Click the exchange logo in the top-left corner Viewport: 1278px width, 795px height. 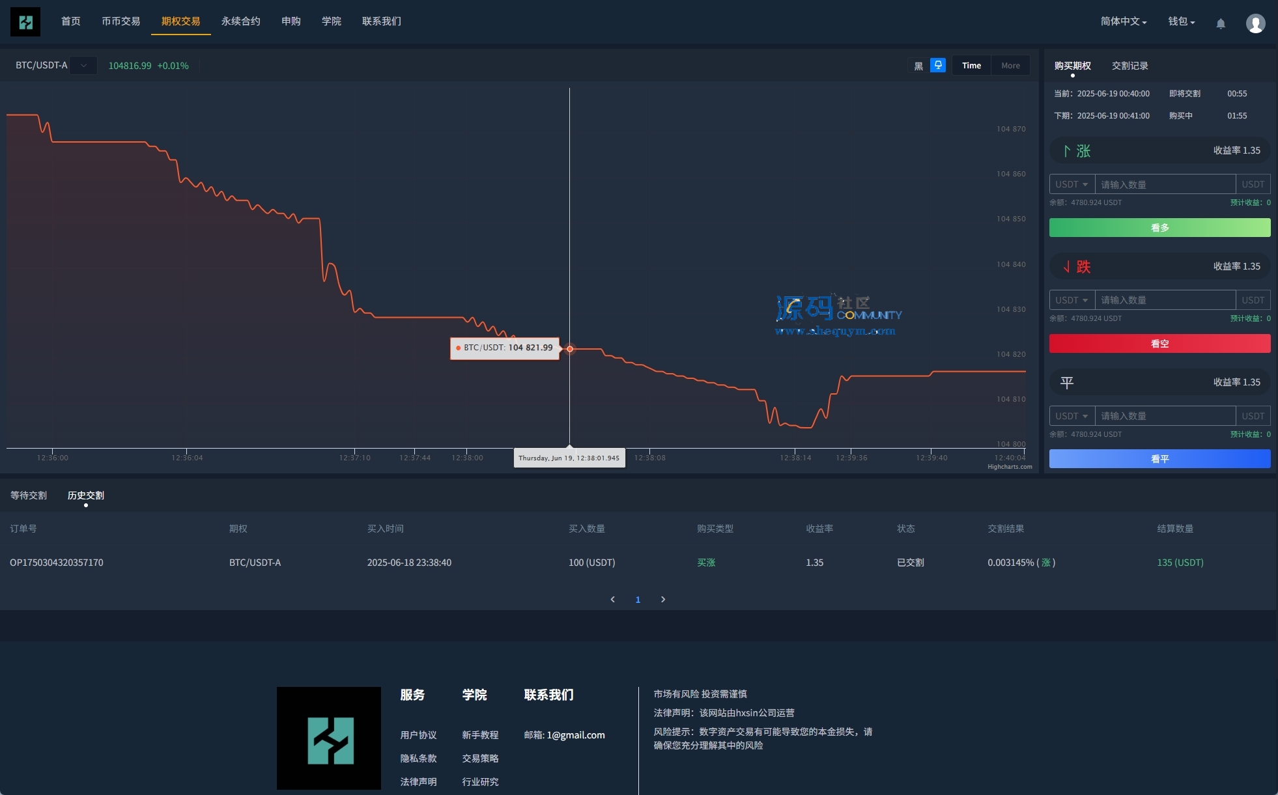25,22
